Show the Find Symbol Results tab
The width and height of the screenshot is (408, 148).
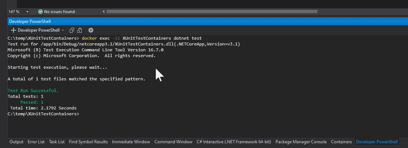(x=88, y=142)
